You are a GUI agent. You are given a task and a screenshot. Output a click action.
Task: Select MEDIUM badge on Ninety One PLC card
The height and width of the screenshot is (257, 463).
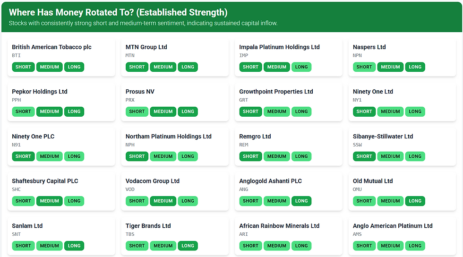pos(49,156)
